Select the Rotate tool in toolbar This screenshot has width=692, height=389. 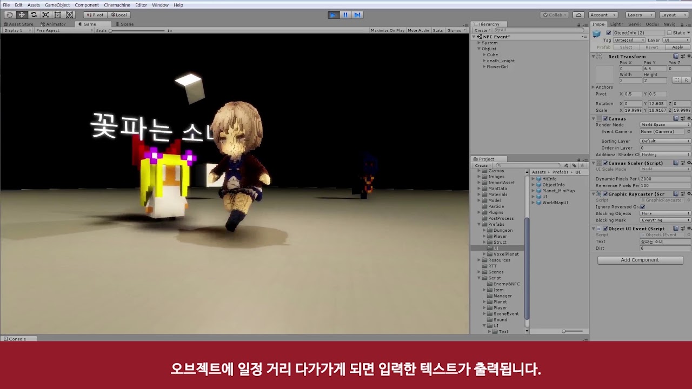click(34, 15)
